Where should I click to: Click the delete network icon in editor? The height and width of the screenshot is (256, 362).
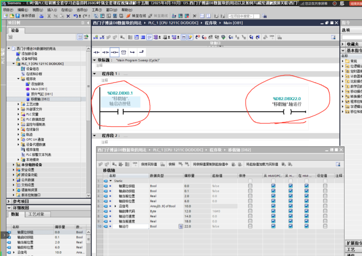pyautogui.click(x=102, y=37)
